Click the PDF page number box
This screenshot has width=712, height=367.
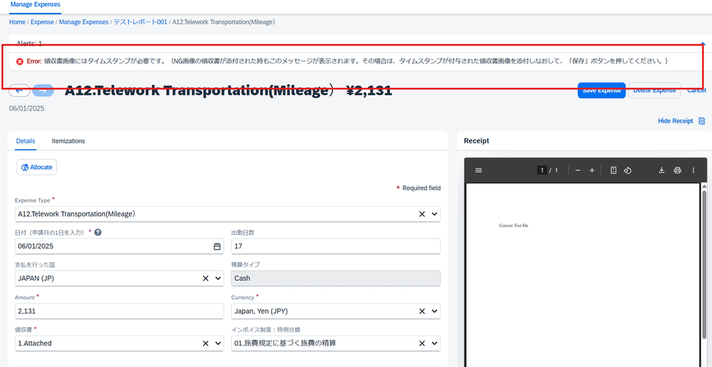[x=542, y=170]
